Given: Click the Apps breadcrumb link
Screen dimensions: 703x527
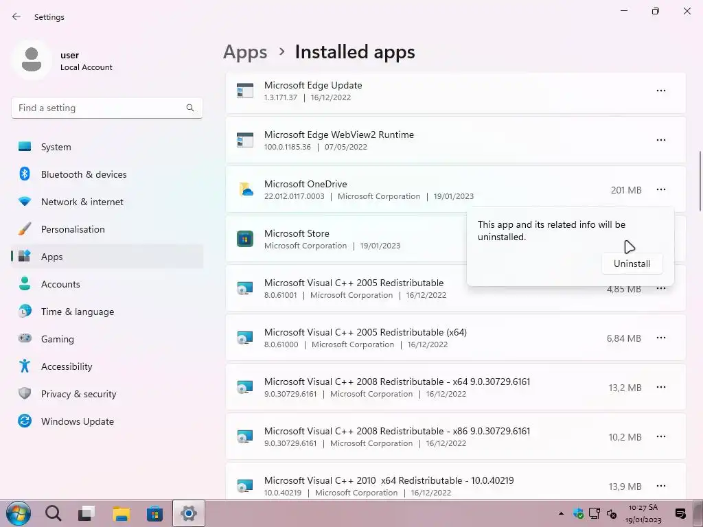Looking at the screenshot, I should coord(245,52).
